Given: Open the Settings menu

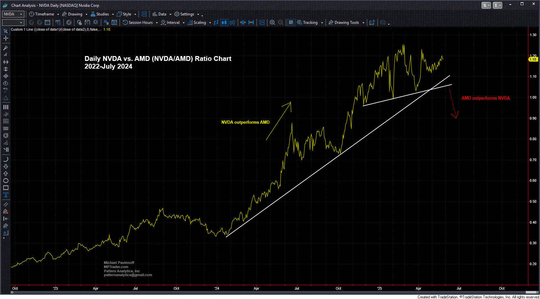Looking at the screenshot, I should [184, 14].
